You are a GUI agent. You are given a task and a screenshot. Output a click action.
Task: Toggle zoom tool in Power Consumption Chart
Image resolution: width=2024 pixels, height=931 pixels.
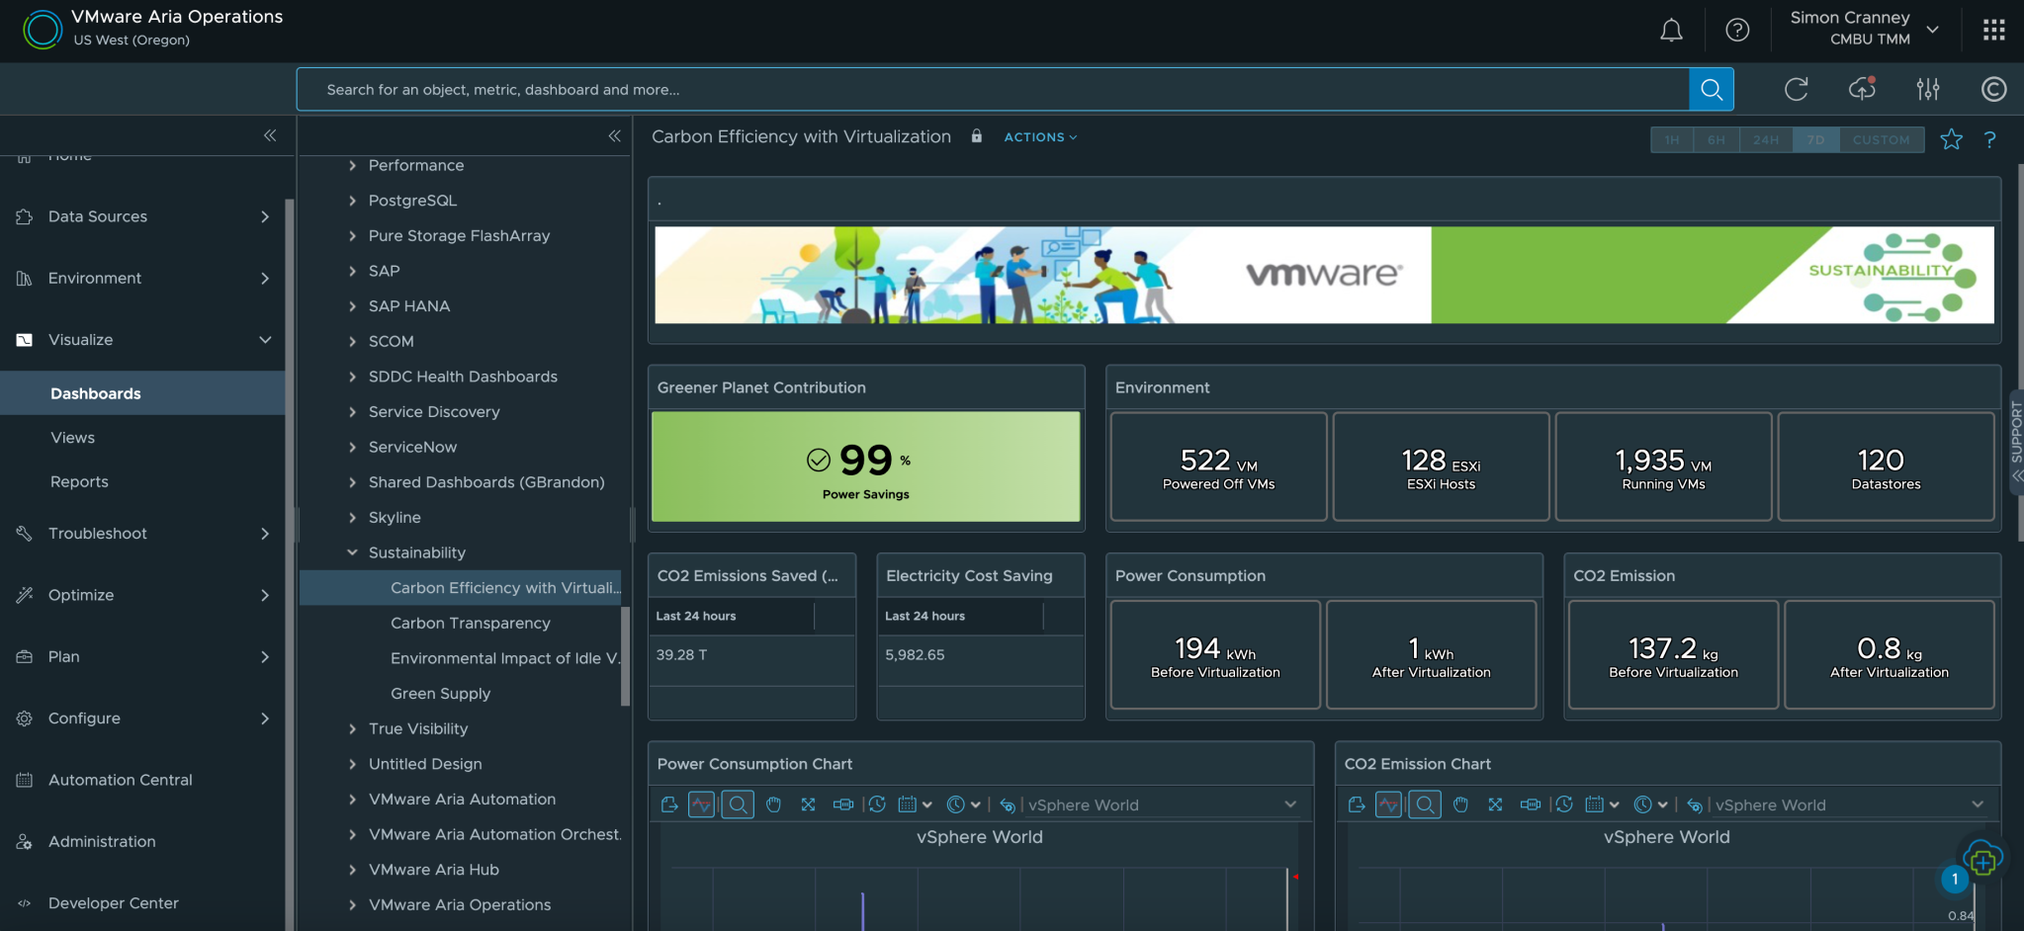pos(738,804)
